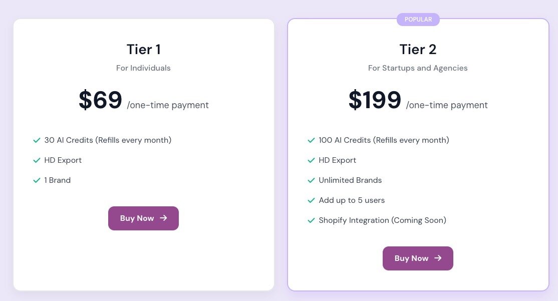Click checkmark beside 100 AI Credits
The image size is (558, 301).
[x=311, y=140]
